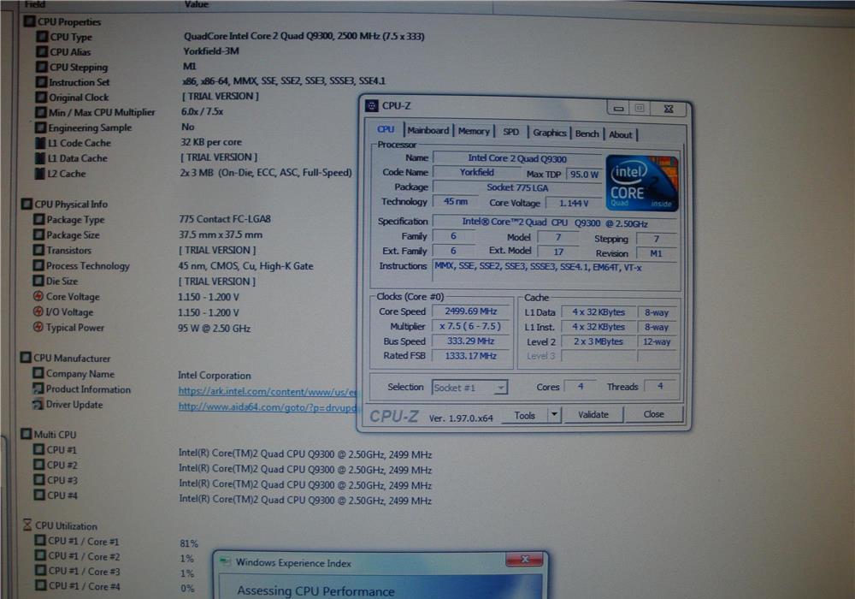This screenshot has height=599, width=855.
Task: Select the CPU #1 / Core #1 icon
Action: 40,541
